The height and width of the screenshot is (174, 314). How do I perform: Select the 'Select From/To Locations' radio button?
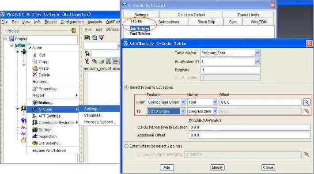[x=126, y=87]
